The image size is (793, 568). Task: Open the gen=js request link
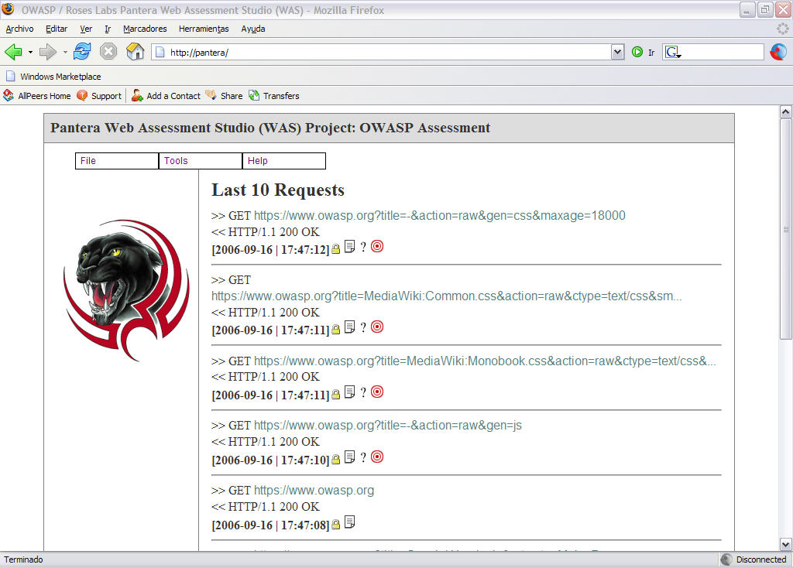[x=388, y=426]
